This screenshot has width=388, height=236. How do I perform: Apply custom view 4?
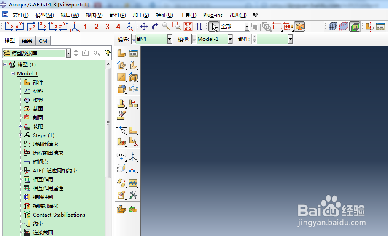click(x=118, y=27)
